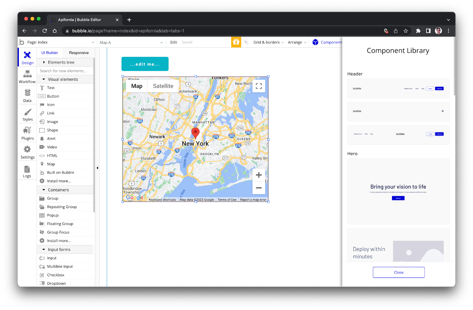Open the Data section
473x310 pixels.
point(27,95)
